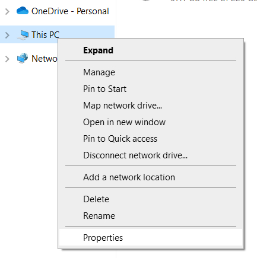Click the This PC computer icon
The width and height of the screenshot is (257, 258).
pos(23,35)
